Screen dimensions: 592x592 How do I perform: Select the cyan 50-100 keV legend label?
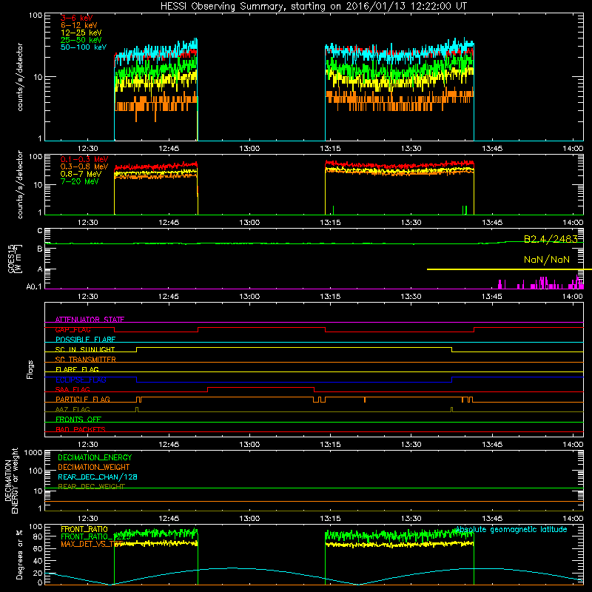pos(84,47)
